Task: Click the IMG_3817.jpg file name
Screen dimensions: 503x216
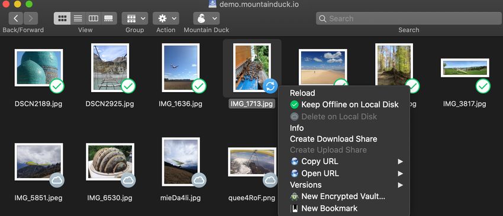Action: (465, 104)
